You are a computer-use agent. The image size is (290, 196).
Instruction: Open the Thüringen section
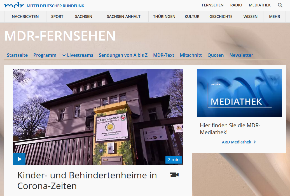pos(164,16)
